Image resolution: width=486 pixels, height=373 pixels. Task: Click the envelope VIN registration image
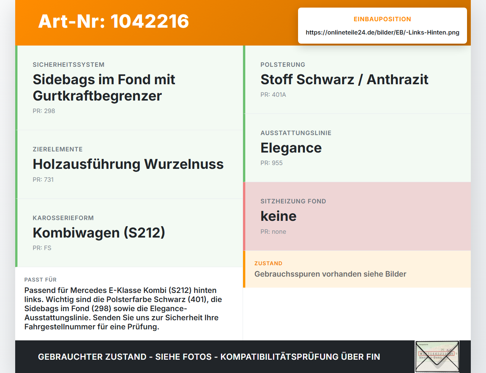437,357
